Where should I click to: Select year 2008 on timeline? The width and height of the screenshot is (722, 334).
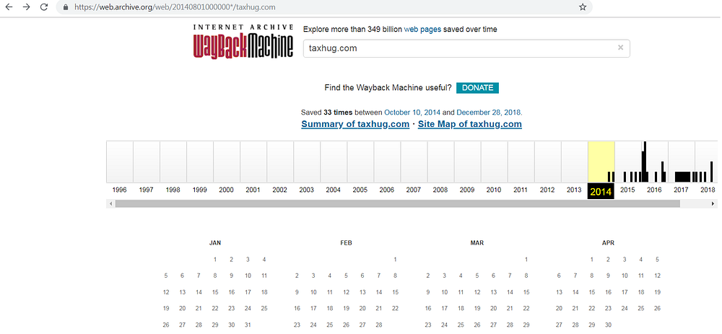(x=440, y=190)
